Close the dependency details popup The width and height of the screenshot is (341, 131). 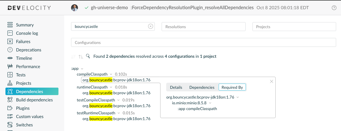click(272, 82)
